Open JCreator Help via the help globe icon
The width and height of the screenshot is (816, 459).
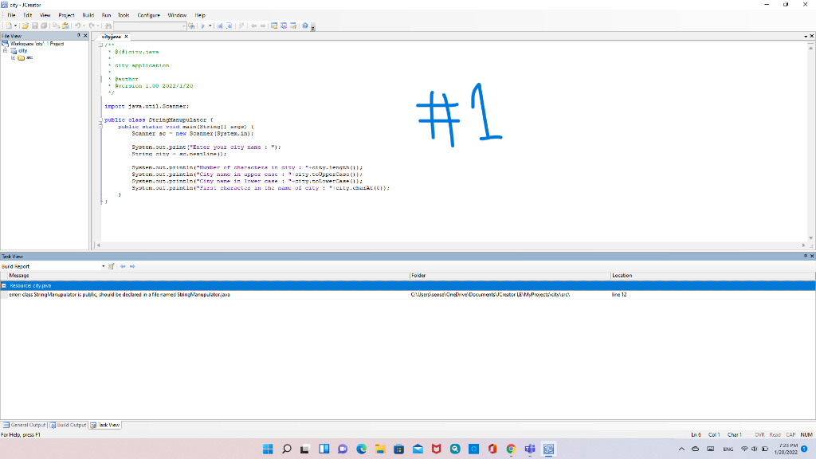[305, 25]
